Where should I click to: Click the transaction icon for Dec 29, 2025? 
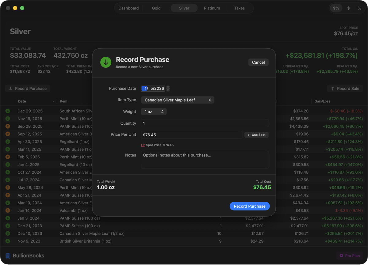point(8,111)
